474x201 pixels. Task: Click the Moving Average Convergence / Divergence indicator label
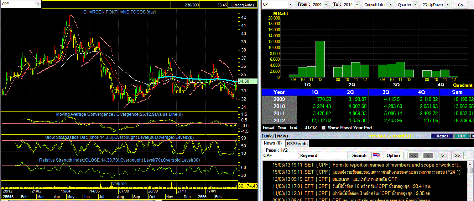(119, 114)
